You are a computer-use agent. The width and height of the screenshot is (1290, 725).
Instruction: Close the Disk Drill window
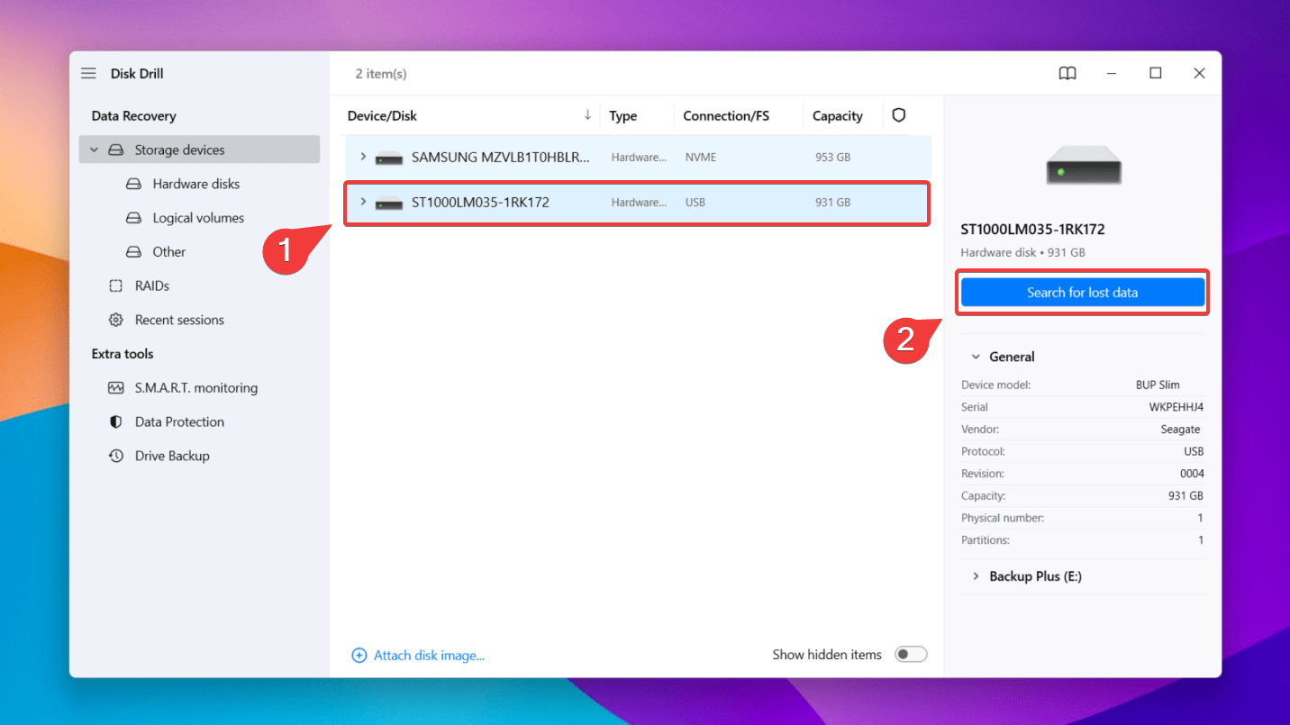click(1199, 74)
